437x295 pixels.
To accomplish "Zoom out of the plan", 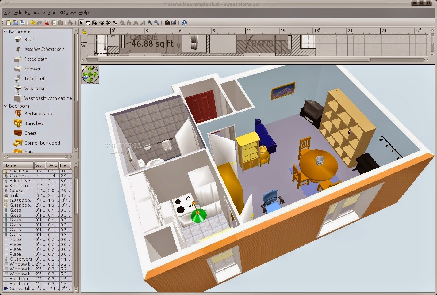I will point(157,23).
